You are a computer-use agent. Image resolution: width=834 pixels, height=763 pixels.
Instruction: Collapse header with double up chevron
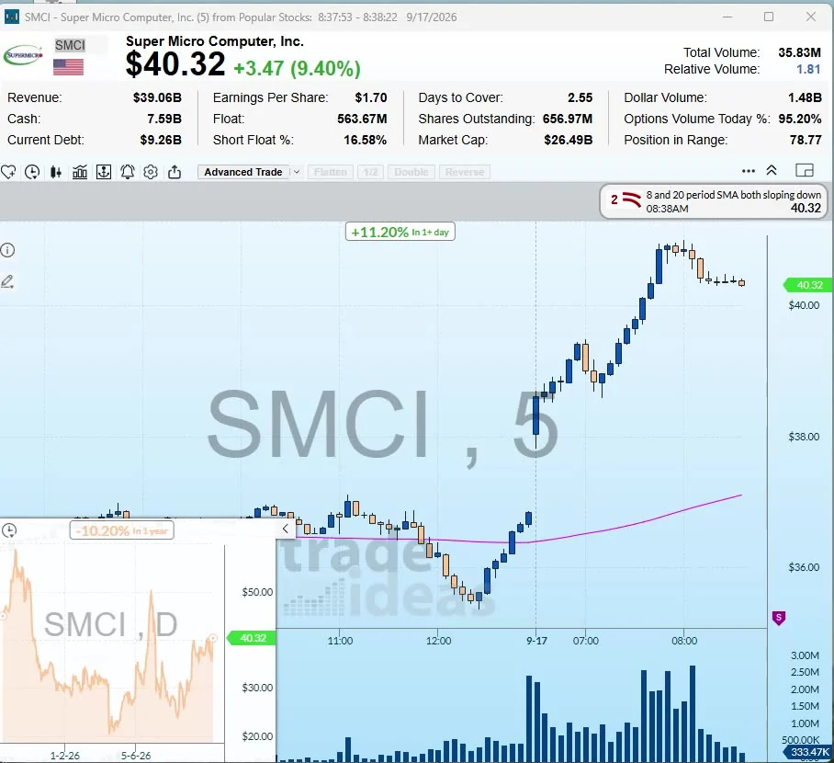772,170
